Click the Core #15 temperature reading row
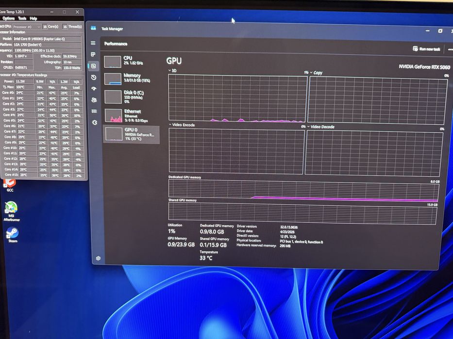453x339 pixels. tap(43, 175)
